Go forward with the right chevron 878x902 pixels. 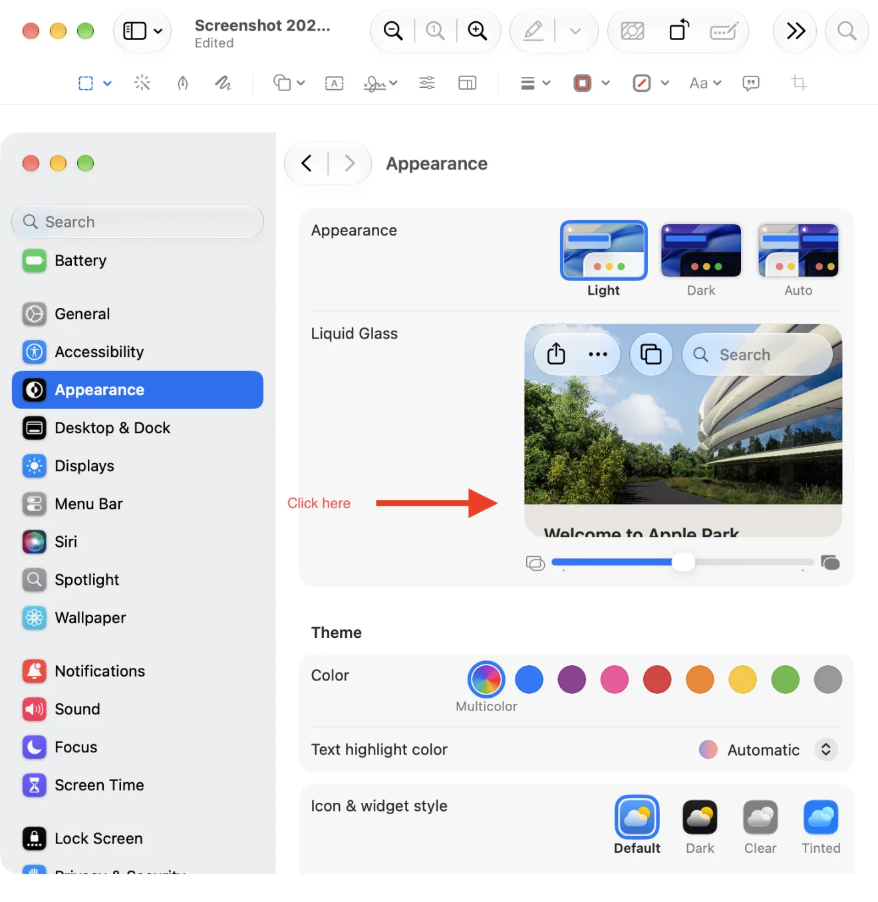tap(350, 163)
